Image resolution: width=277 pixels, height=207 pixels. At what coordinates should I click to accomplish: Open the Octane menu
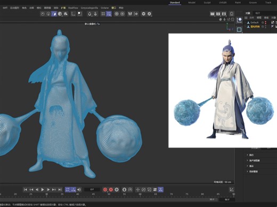point(104,8)
